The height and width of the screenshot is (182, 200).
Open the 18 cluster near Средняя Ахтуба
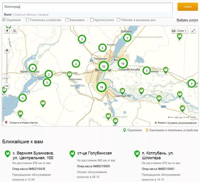[x=123, y=64]
